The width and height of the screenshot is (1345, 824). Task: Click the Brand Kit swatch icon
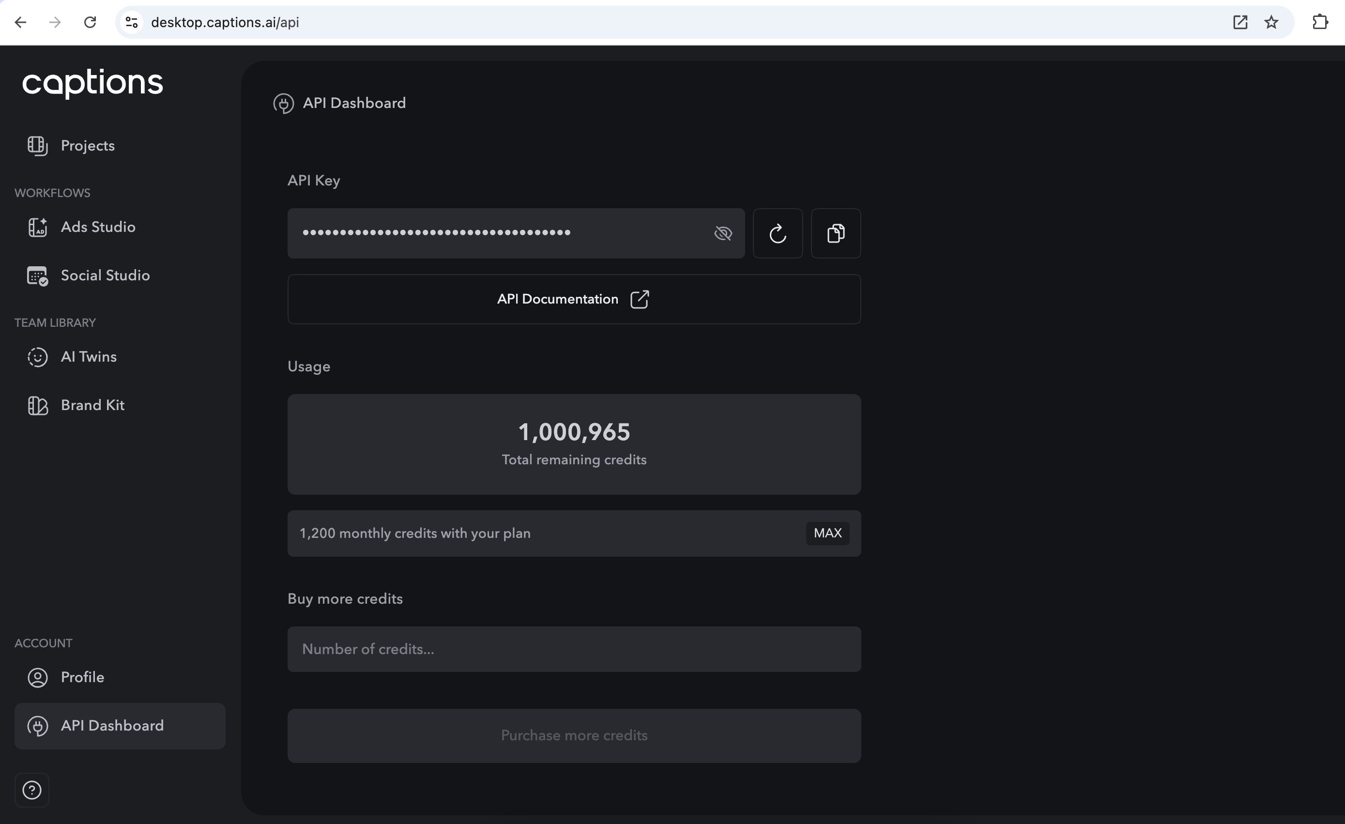[x=37, y=405]
